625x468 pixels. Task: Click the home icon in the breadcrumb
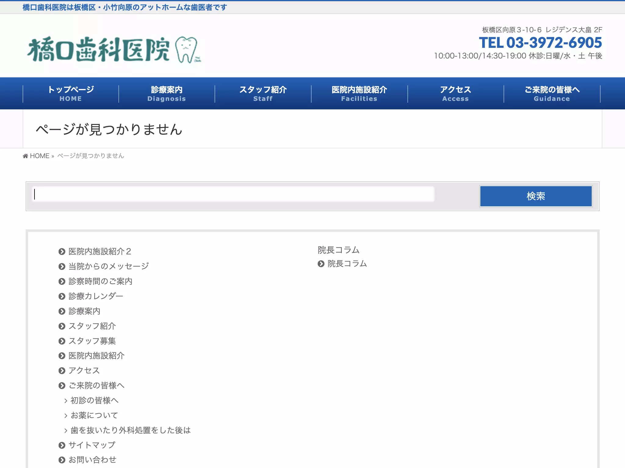tap(25, 156)
